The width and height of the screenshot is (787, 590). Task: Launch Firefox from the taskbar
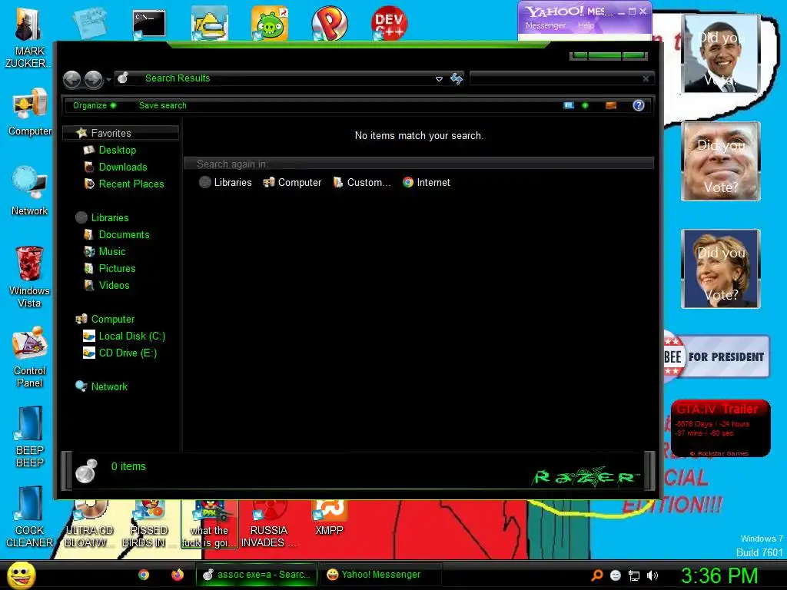tap(178, 575)
